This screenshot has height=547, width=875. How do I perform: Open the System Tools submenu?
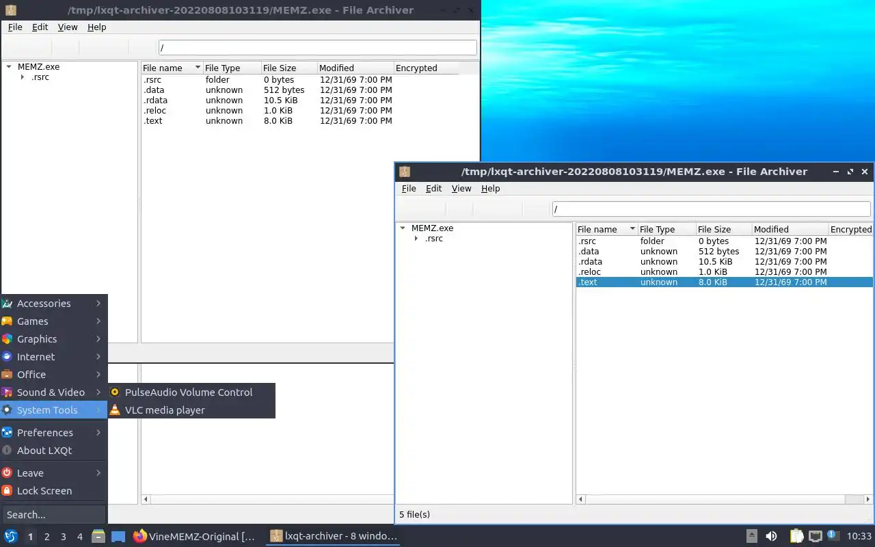point(53,410)
